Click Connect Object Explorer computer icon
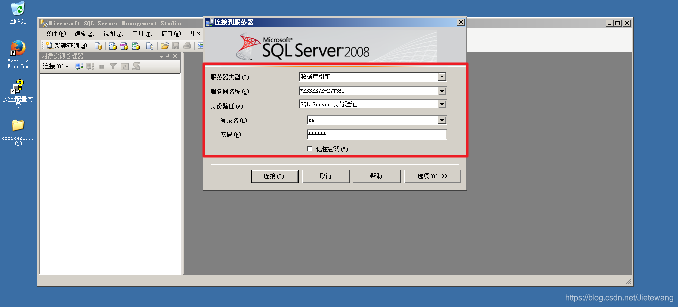 coord(79,66)
